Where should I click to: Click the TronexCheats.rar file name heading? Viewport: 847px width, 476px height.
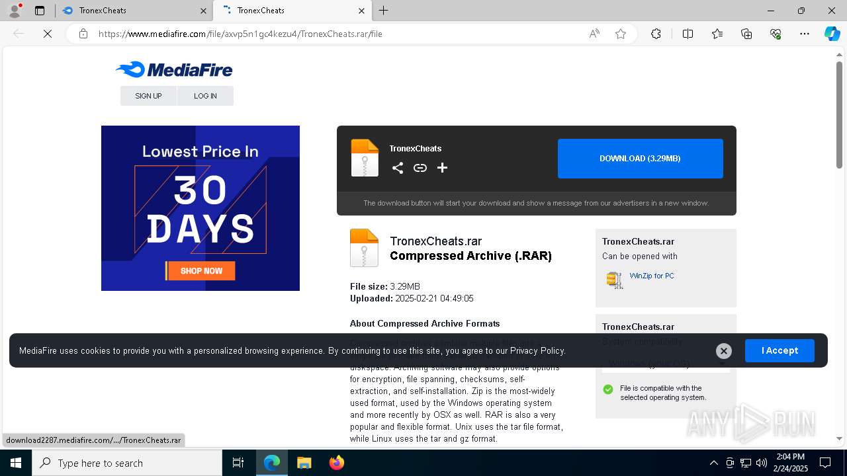[x=436, y=241]
